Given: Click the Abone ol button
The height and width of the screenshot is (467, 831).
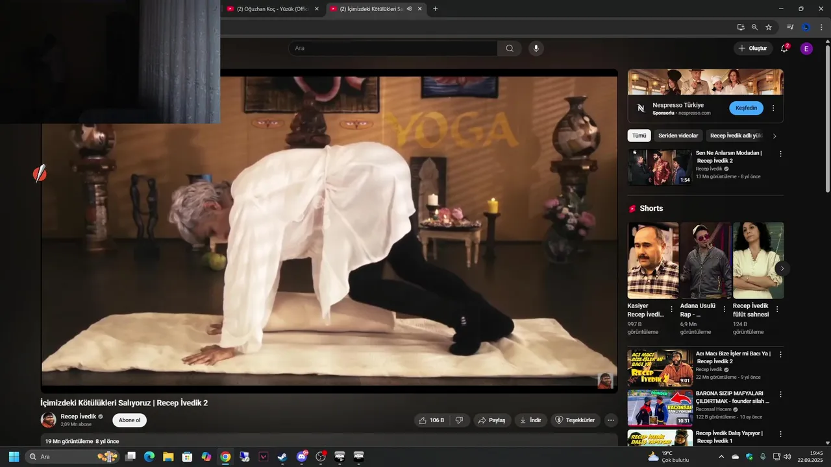Looking at the screenshot, I should pyautogui.click(x=129, y=420).
